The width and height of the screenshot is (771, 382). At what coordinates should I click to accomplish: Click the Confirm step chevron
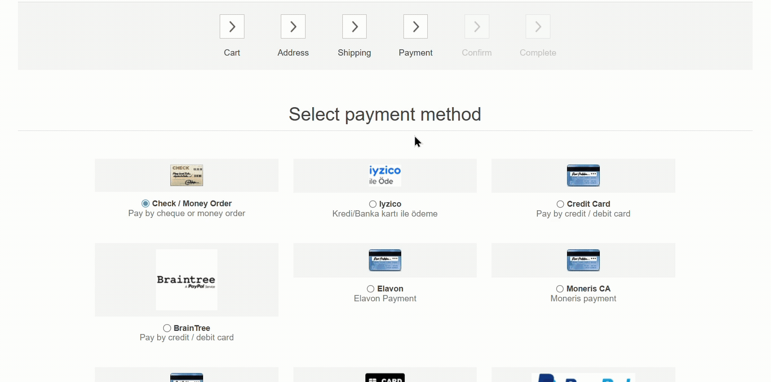coord(477,27)
